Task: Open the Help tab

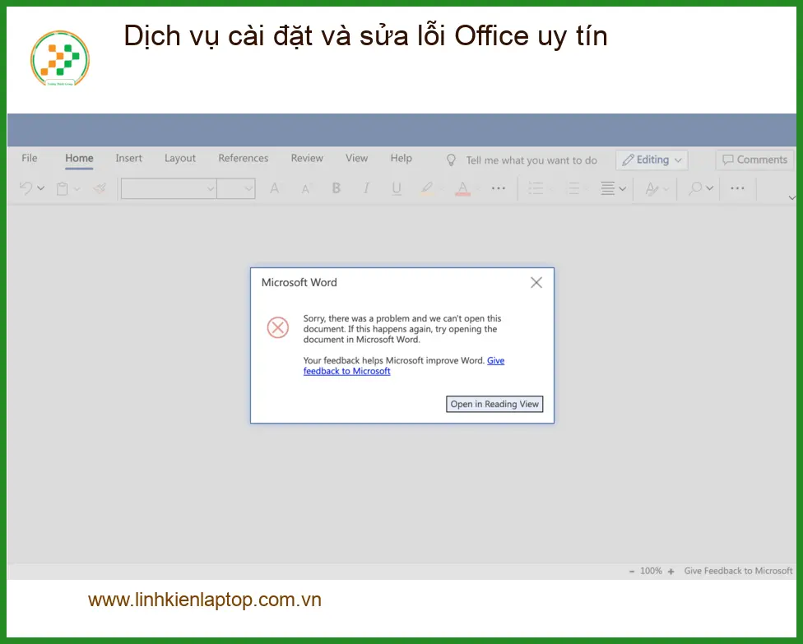Action: click(401, 158)
